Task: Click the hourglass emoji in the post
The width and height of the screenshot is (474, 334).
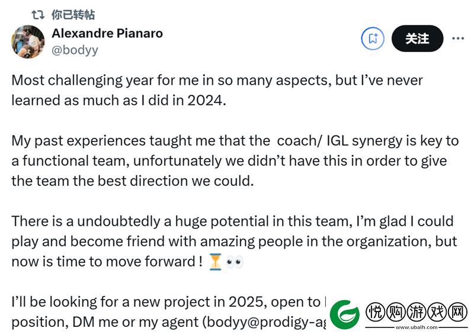Action: tap(215, 262)
